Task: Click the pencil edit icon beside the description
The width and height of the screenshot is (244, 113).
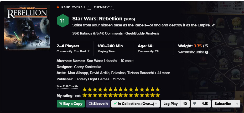Action: tap(213, 25)
